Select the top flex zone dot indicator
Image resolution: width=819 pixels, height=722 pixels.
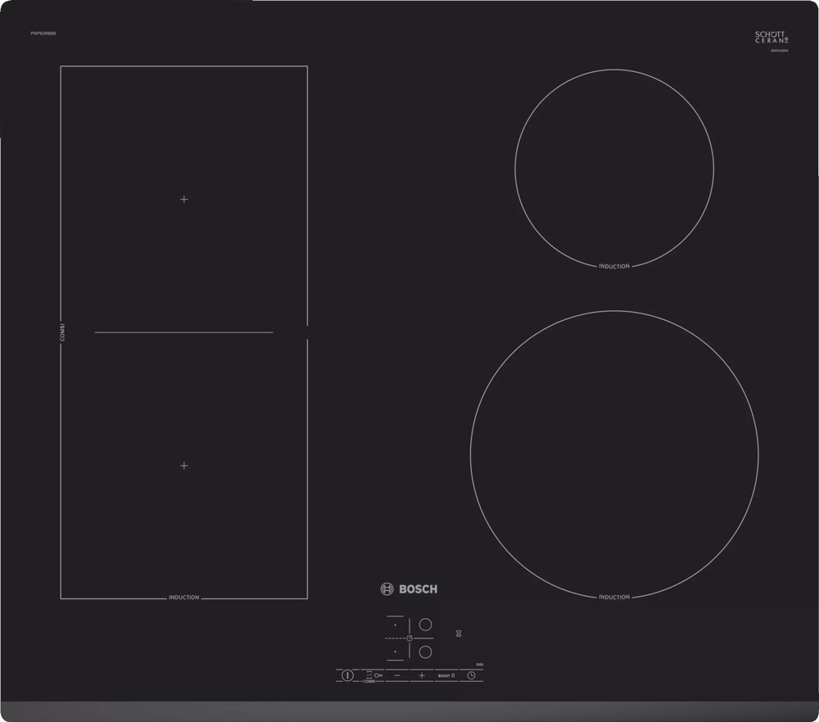[x=396, y=625]
